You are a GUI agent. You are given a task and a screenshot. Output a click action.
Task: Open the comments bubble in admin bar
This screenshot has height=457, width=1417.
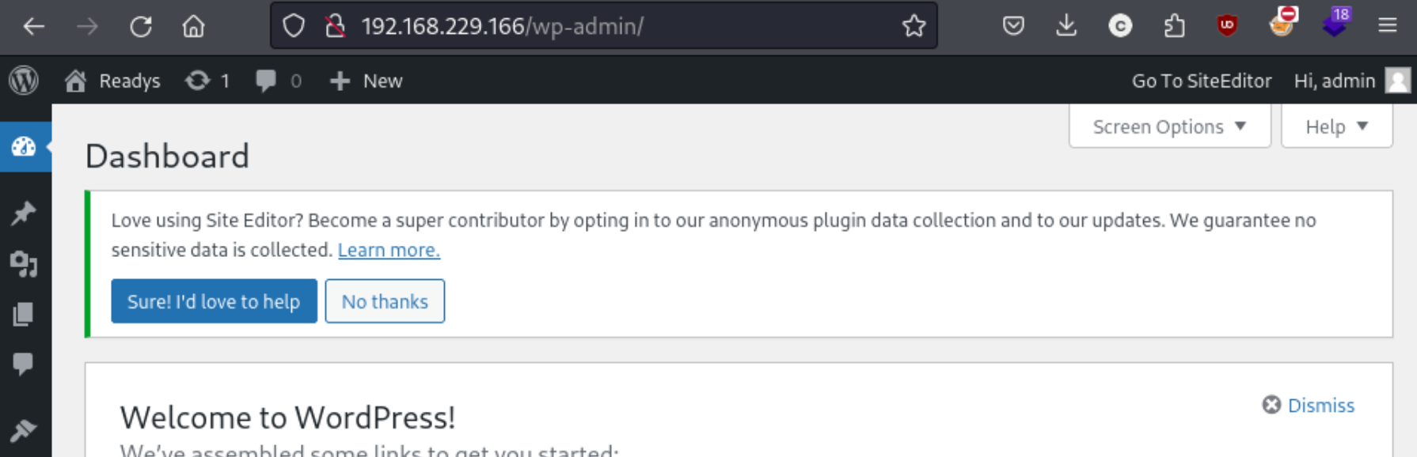tap(279, 81)
